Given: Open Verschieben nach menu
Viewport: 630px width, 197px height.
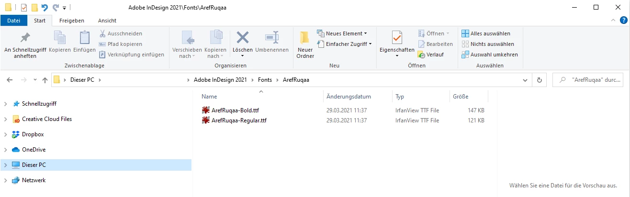Looking at the screenshot, I should pyautogui.click(x=187, y=45).
